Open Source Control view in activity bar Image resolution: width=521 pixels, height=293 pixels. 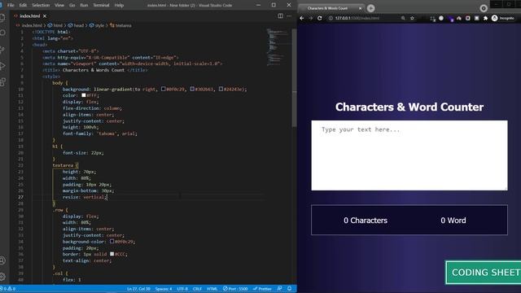(2, 50)
